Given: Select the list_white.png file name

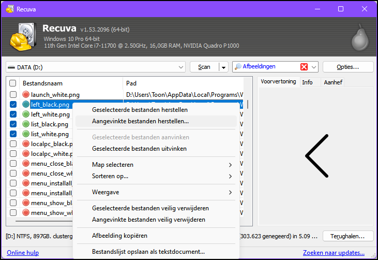Looking at the screenshot, I should tap(50, 134).
